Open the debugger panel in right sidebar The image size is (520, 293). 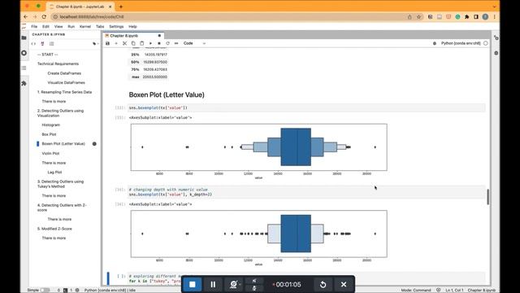pyautogui.click(x=496, y=53)
